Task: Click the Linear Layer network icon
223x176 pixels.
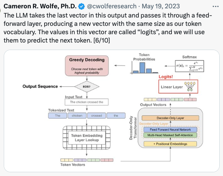Action: tap(190, 86)
